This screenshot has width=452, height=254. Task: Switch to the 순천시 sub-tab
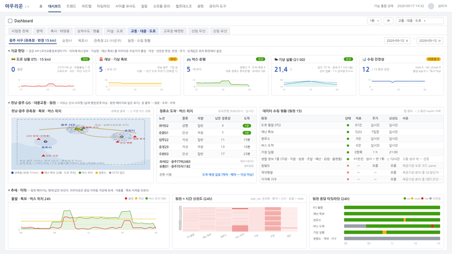pyautogui.click(x=67, y=41)
